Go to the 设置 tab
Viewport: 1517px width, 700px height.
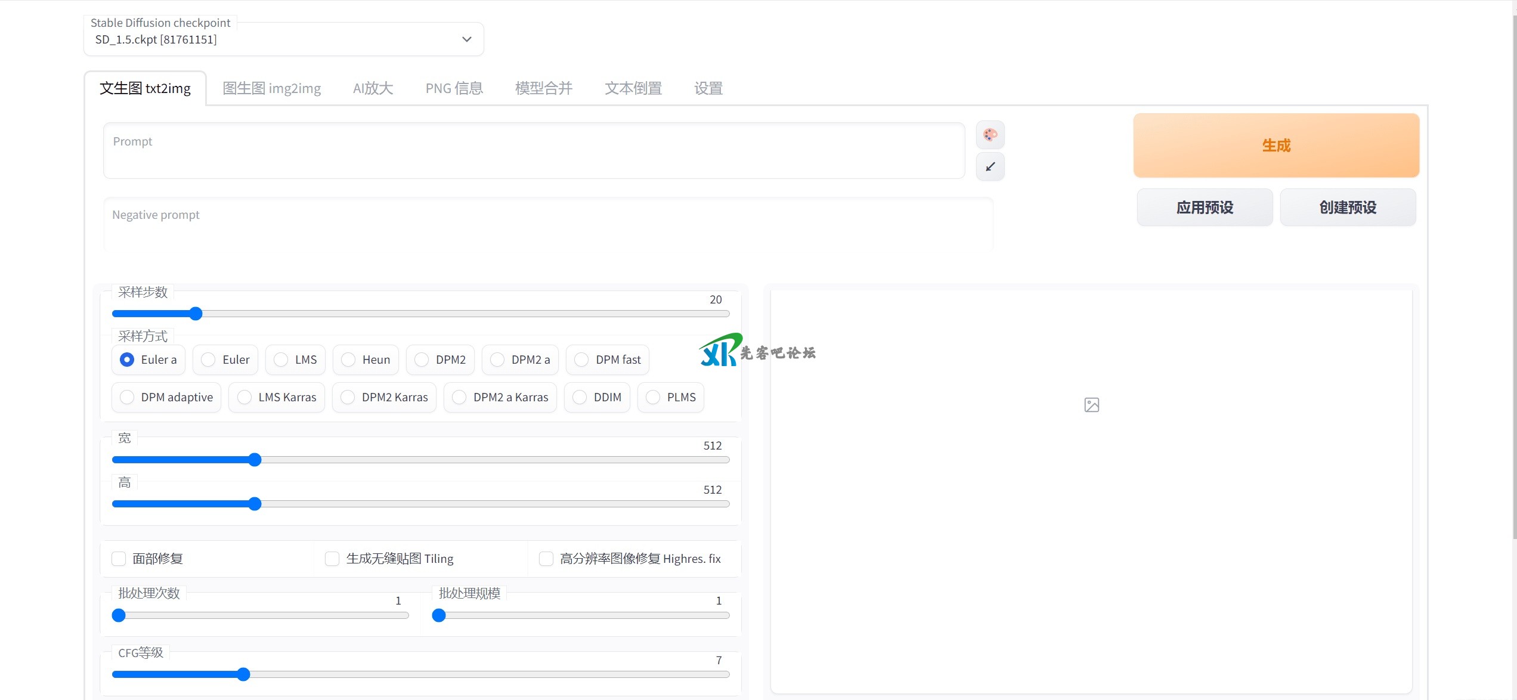[x=708, y=88]
